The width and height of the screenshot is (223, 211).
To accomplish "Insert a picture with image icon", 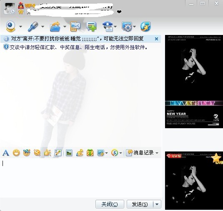I will (x=69, y=153).
